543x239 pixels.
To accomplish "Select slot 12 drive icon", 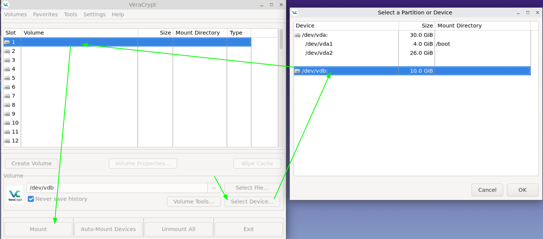I will tap(7, 141).
